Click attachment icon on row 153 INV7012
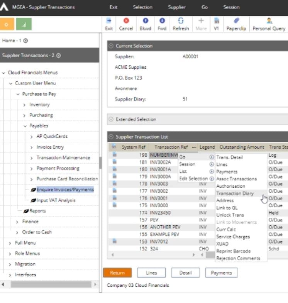This screenshot has height=303, width=288. 115,241
